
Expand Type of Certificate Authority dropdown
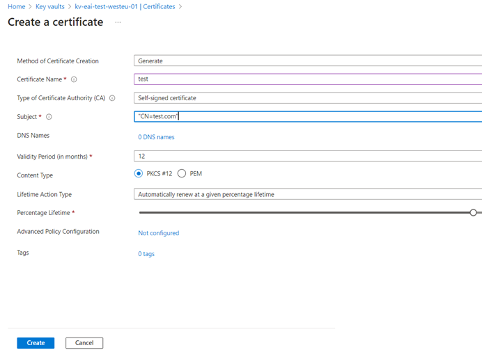click(x=308, y=98)
